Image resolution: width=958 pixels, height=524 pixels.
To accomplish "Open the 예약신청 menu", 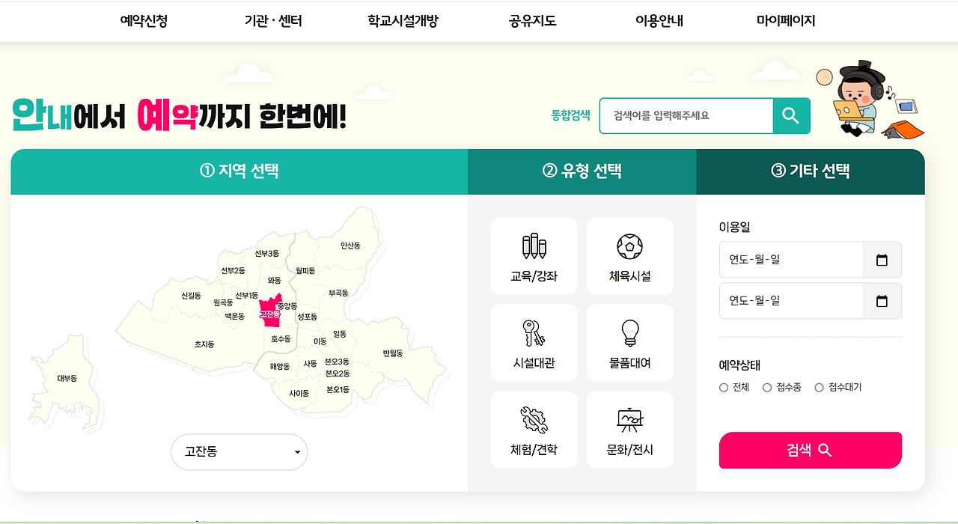I will tap(144, 21).
